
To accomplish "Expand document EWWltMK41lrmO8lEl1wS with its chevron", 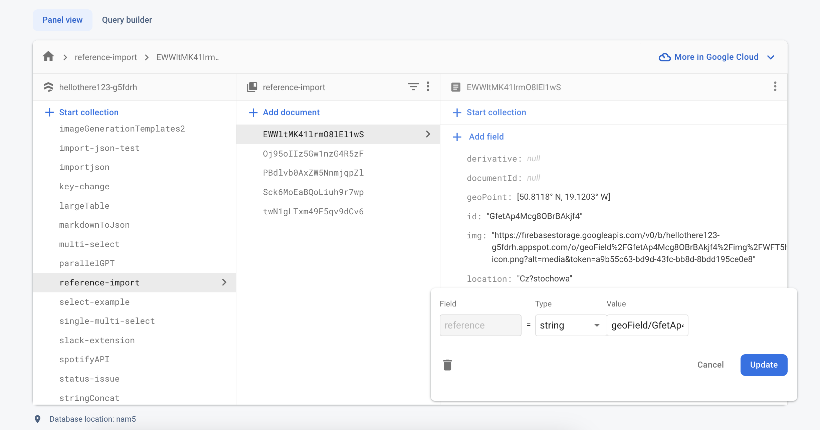I will pyautogui.click(x=428, y=134).
